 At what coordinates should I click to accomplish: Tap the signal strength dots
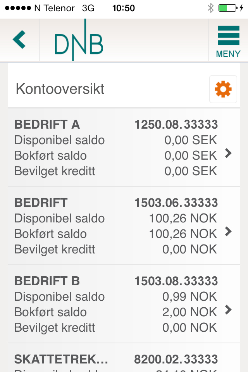click(x=18, y=8)
